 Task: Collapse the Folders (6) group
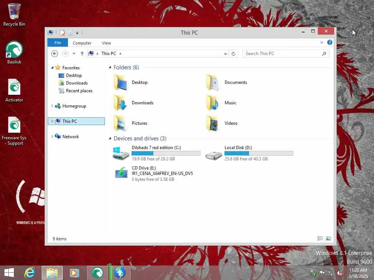coord(110,67)
